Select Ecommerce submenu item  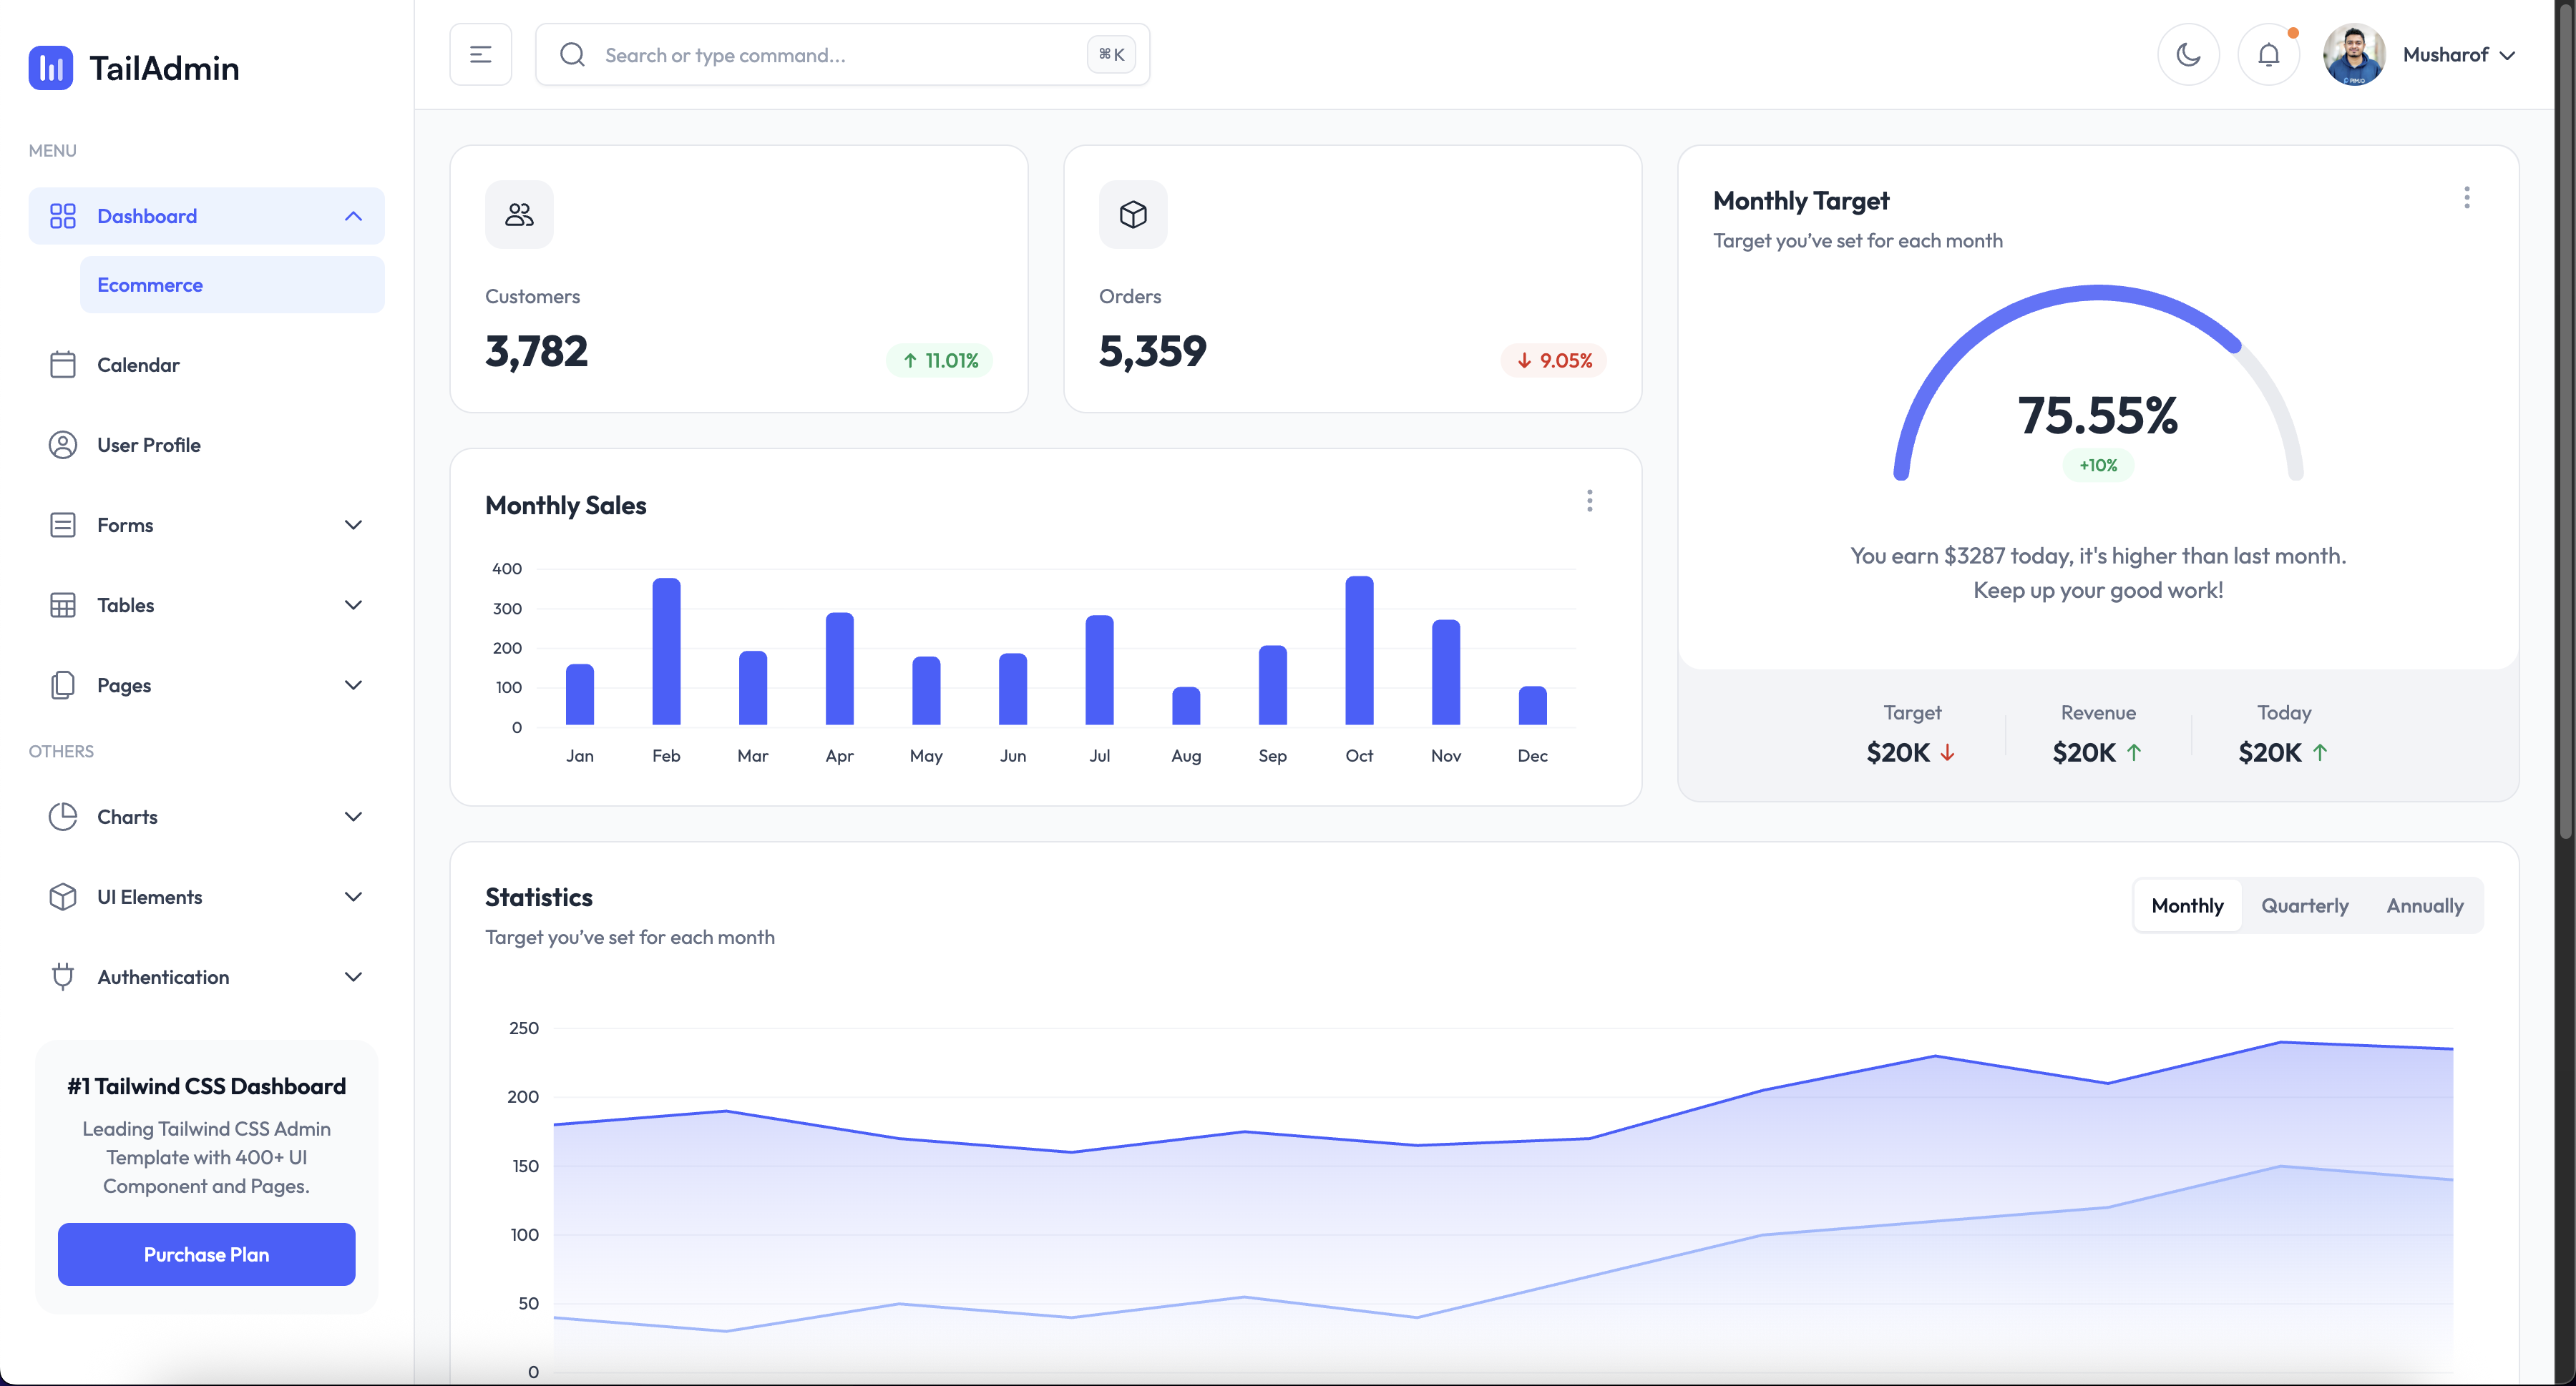coord(232,285)
